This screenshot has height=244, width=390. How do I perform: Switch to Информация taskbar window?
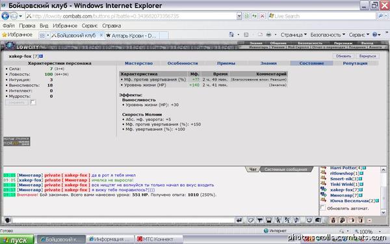coord(110,239)
